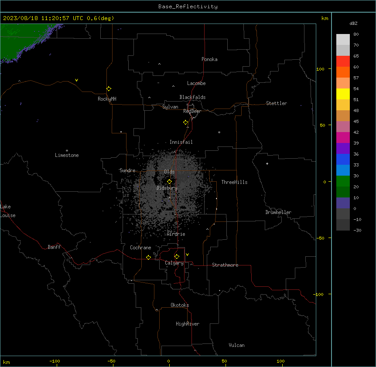376x367 pixels.
Task: Click the yellow v marker northwest of RockyMH
Action: click(76, 80)
